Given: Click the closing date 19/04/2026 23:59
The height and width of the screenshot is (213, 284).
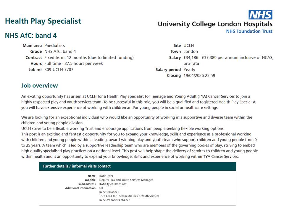Looking at the screenshot, I should (x=199, y=75).
